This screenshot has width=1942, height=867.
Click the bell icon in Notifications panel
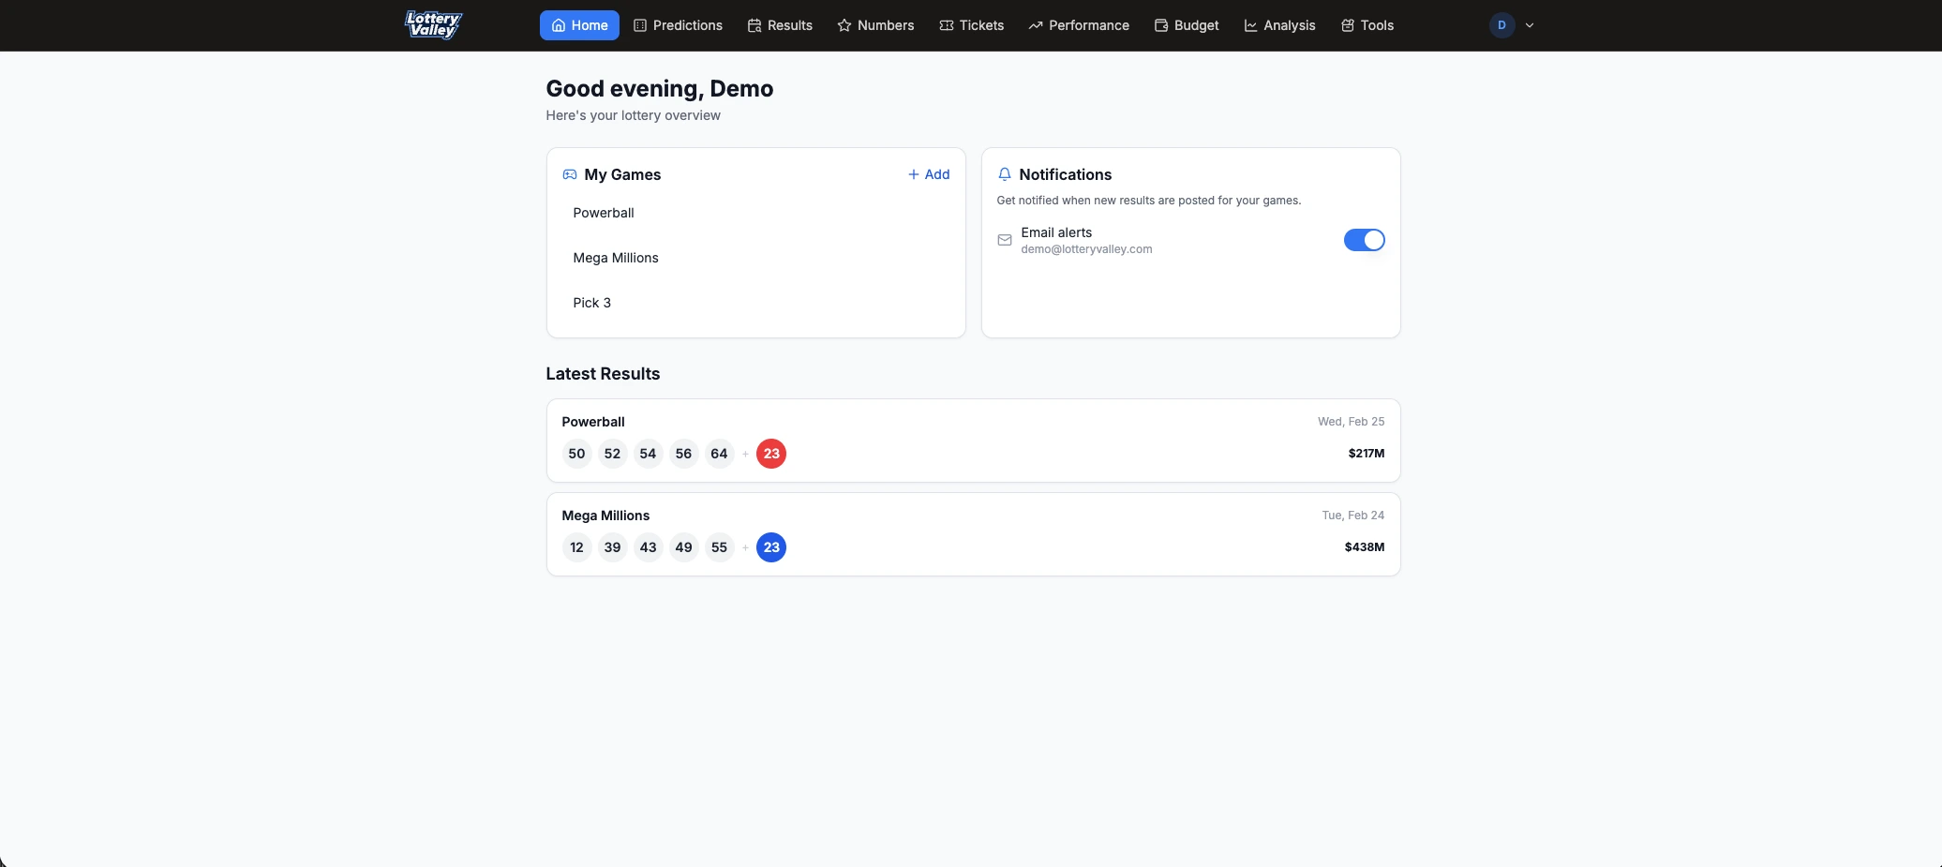click(1004, 174)
